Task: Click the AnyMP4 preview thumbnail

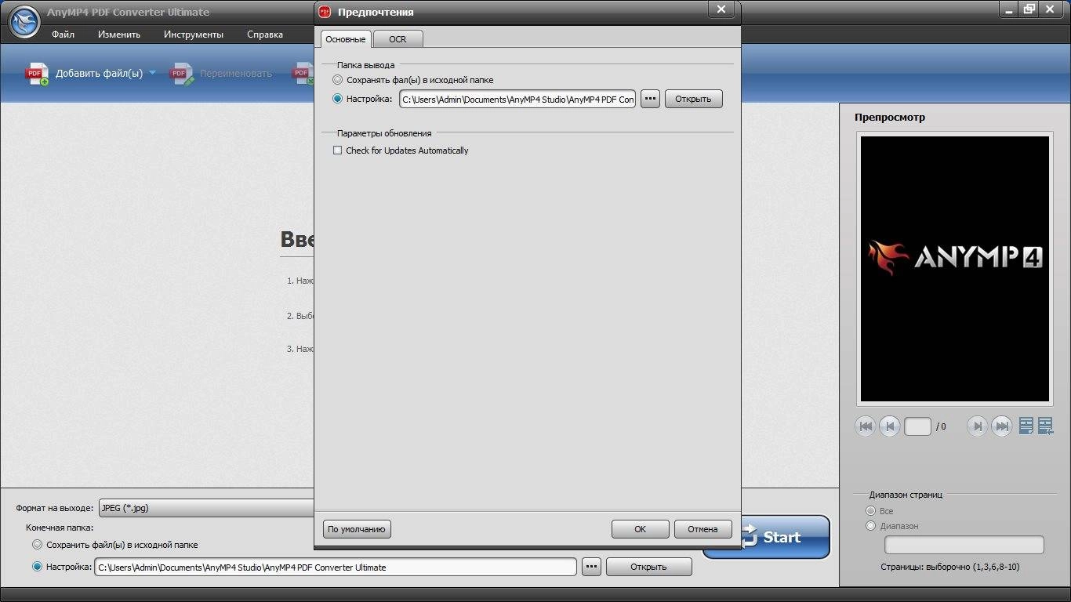Action: pos(955,269)
